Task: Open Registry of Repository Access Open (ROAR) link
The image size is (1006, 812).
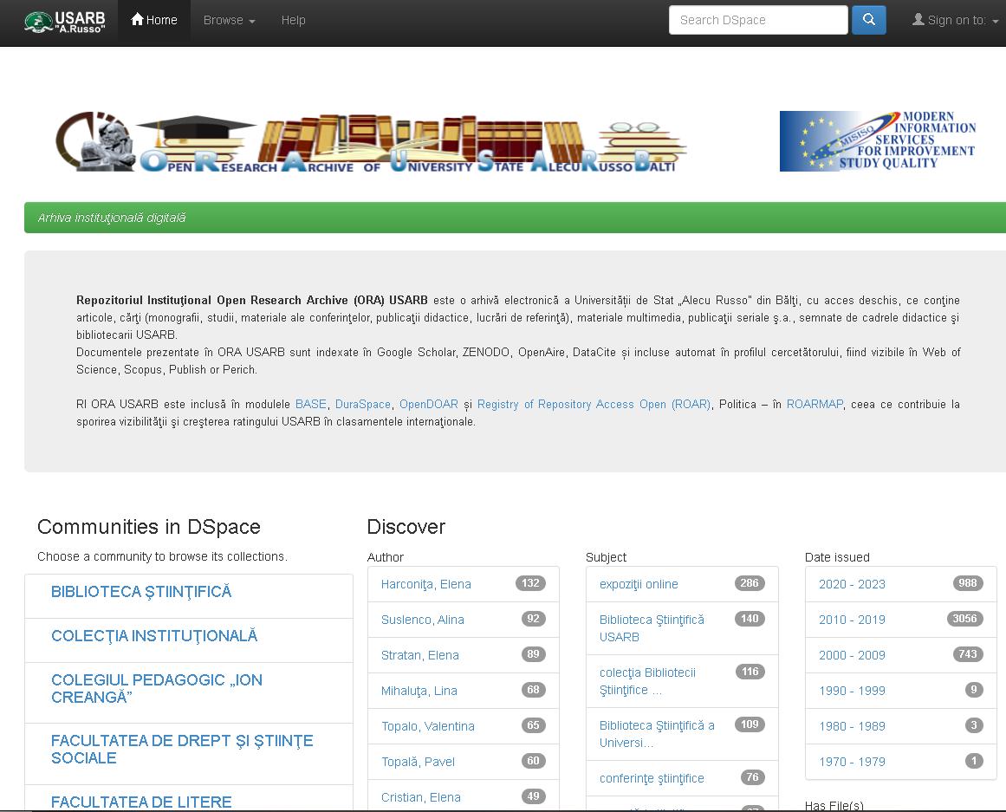Action: (x=594, y=405)
